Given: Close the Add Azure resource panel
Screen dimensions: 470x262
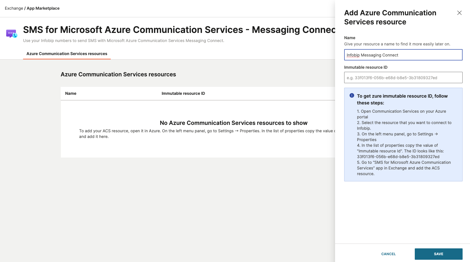Looking at the screenshot, I should (459, 13).
